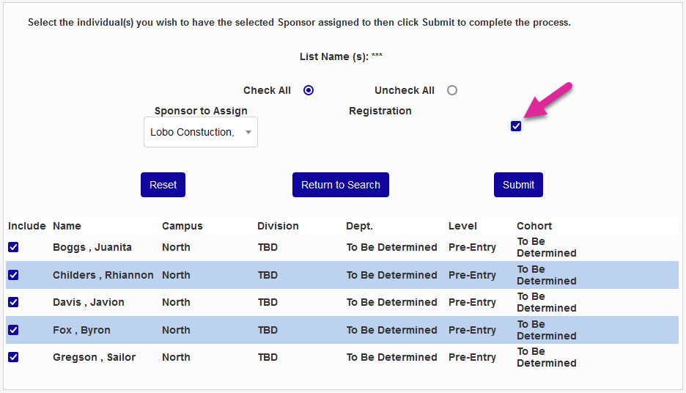Toggle the Registration checkbox

click(516, 126)
